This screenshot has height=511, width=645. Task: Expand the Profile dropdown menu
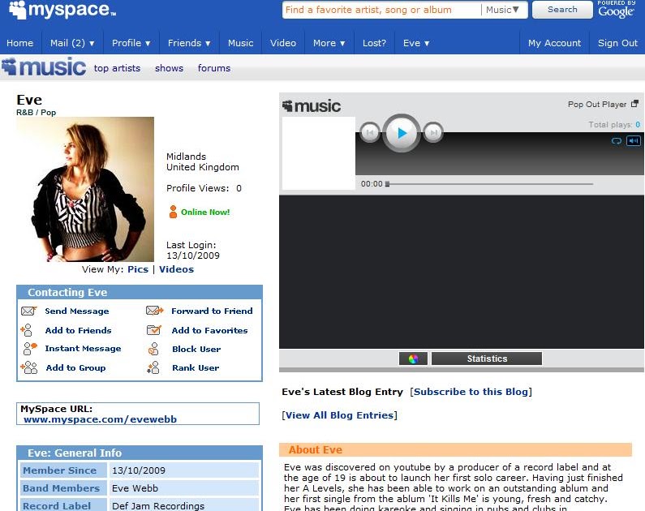(131, 43)
